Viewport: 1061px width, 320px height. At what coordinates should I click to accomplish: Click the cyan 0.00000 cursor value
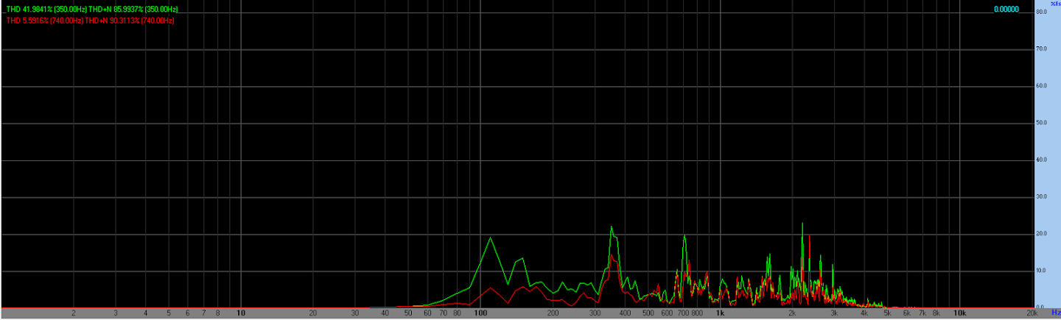[1006, 9]
